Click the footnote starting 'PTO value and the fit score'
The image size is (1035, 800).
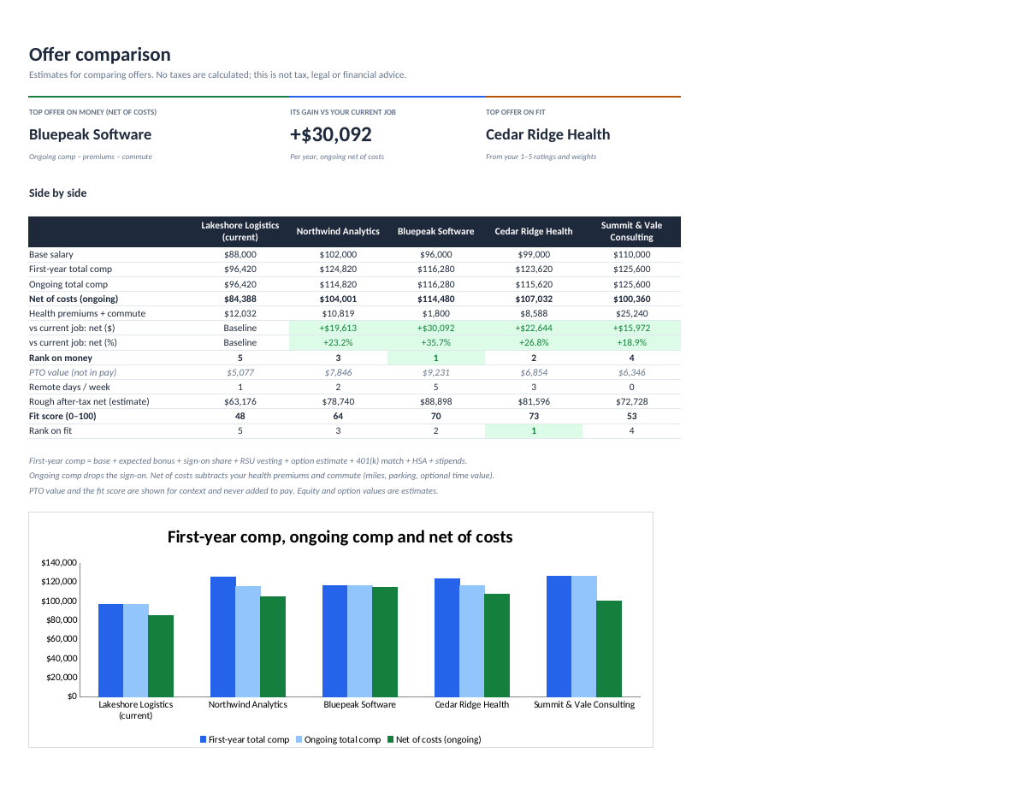[234, 491]
